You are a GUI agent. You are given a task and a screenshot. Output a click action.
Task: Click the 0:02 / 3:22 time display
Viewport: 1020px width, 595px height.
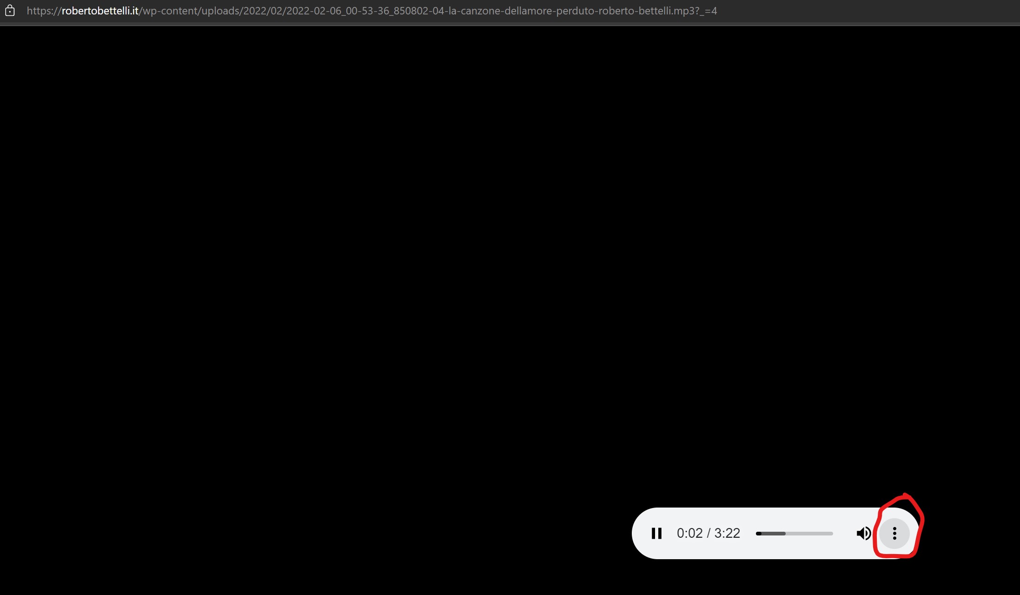click(708, 533)
